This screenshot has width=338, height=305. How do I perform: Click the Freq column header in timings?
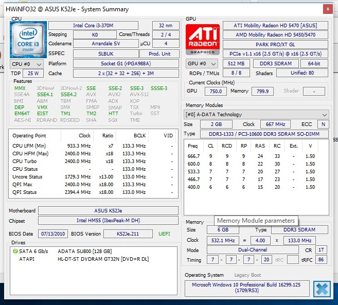(192, 146)
